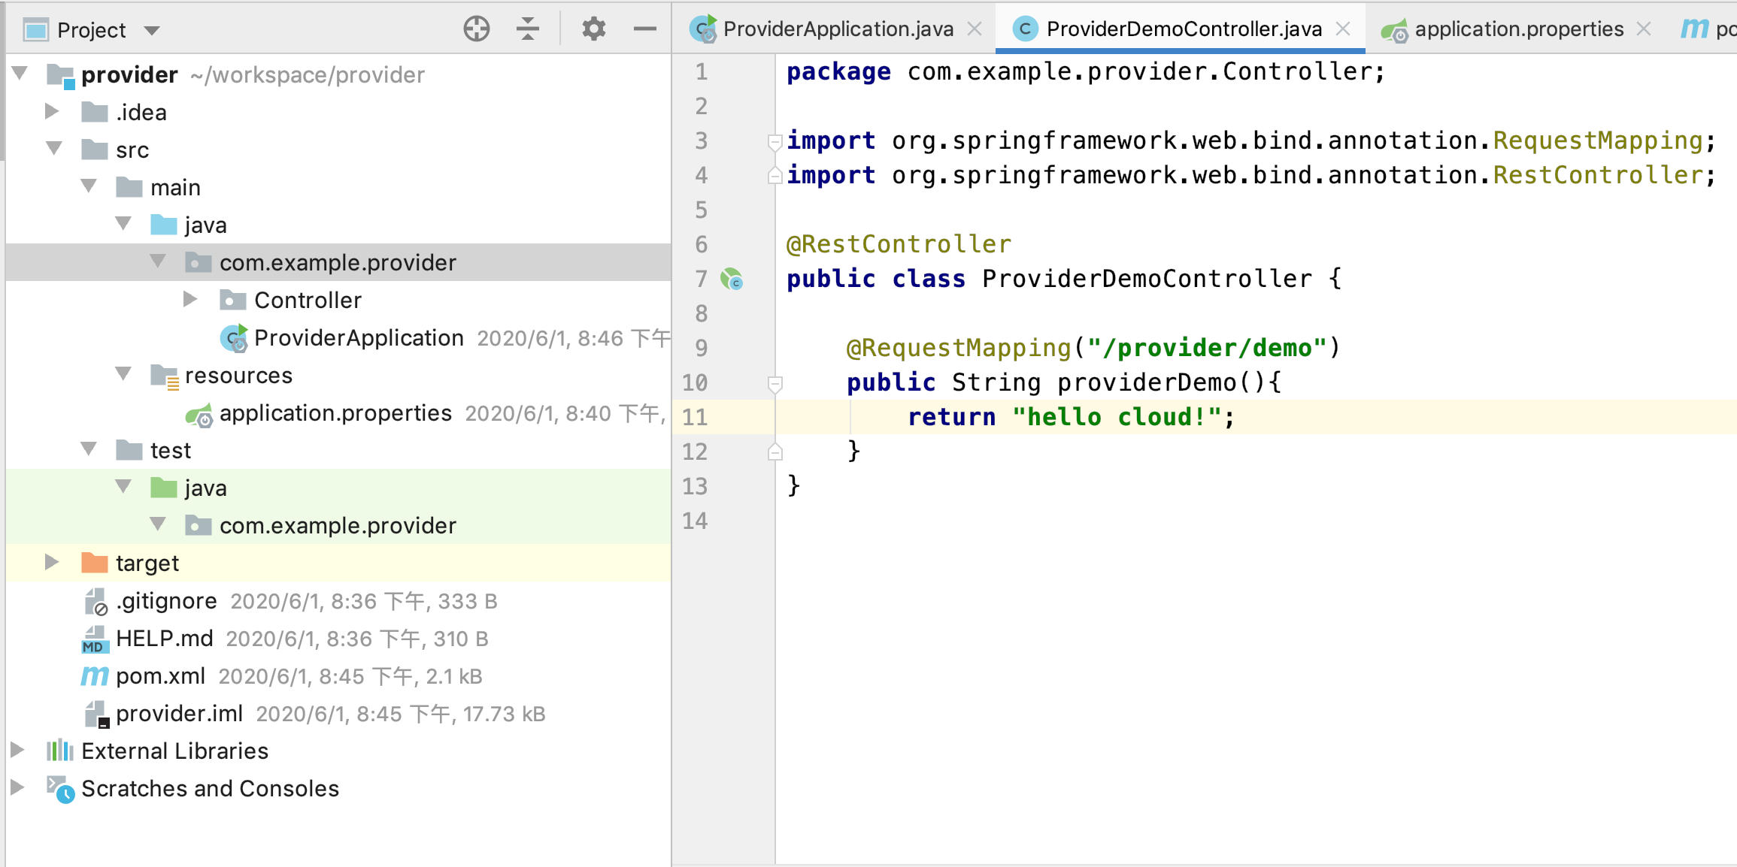Click the Collapse All icon in Project toolbar
Image resolution: width=1737 pixels, height=867 pixels.
[528, 29]
